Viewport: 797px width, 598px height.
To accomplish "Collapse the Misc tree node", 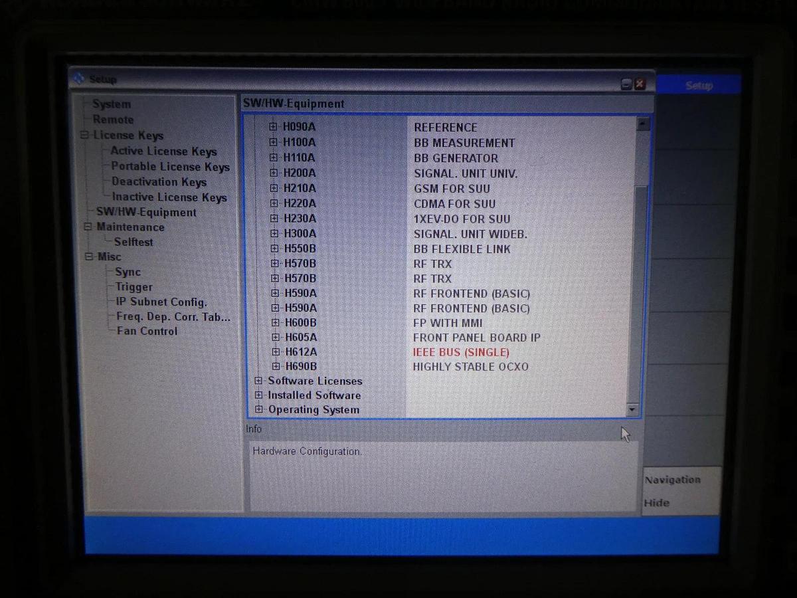I will [x=89, y=257].
